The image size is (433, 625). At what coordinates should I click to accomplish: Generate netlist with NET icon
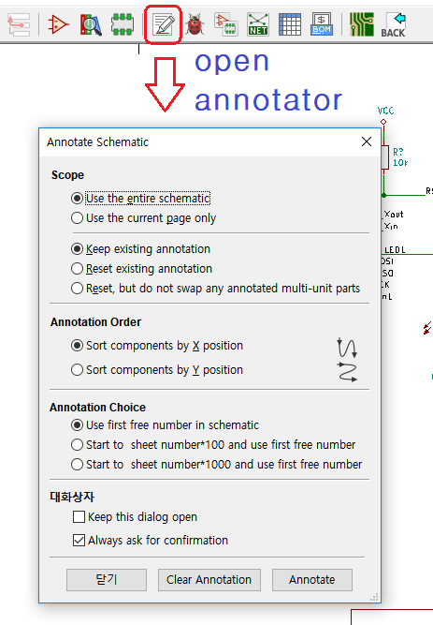257,24
